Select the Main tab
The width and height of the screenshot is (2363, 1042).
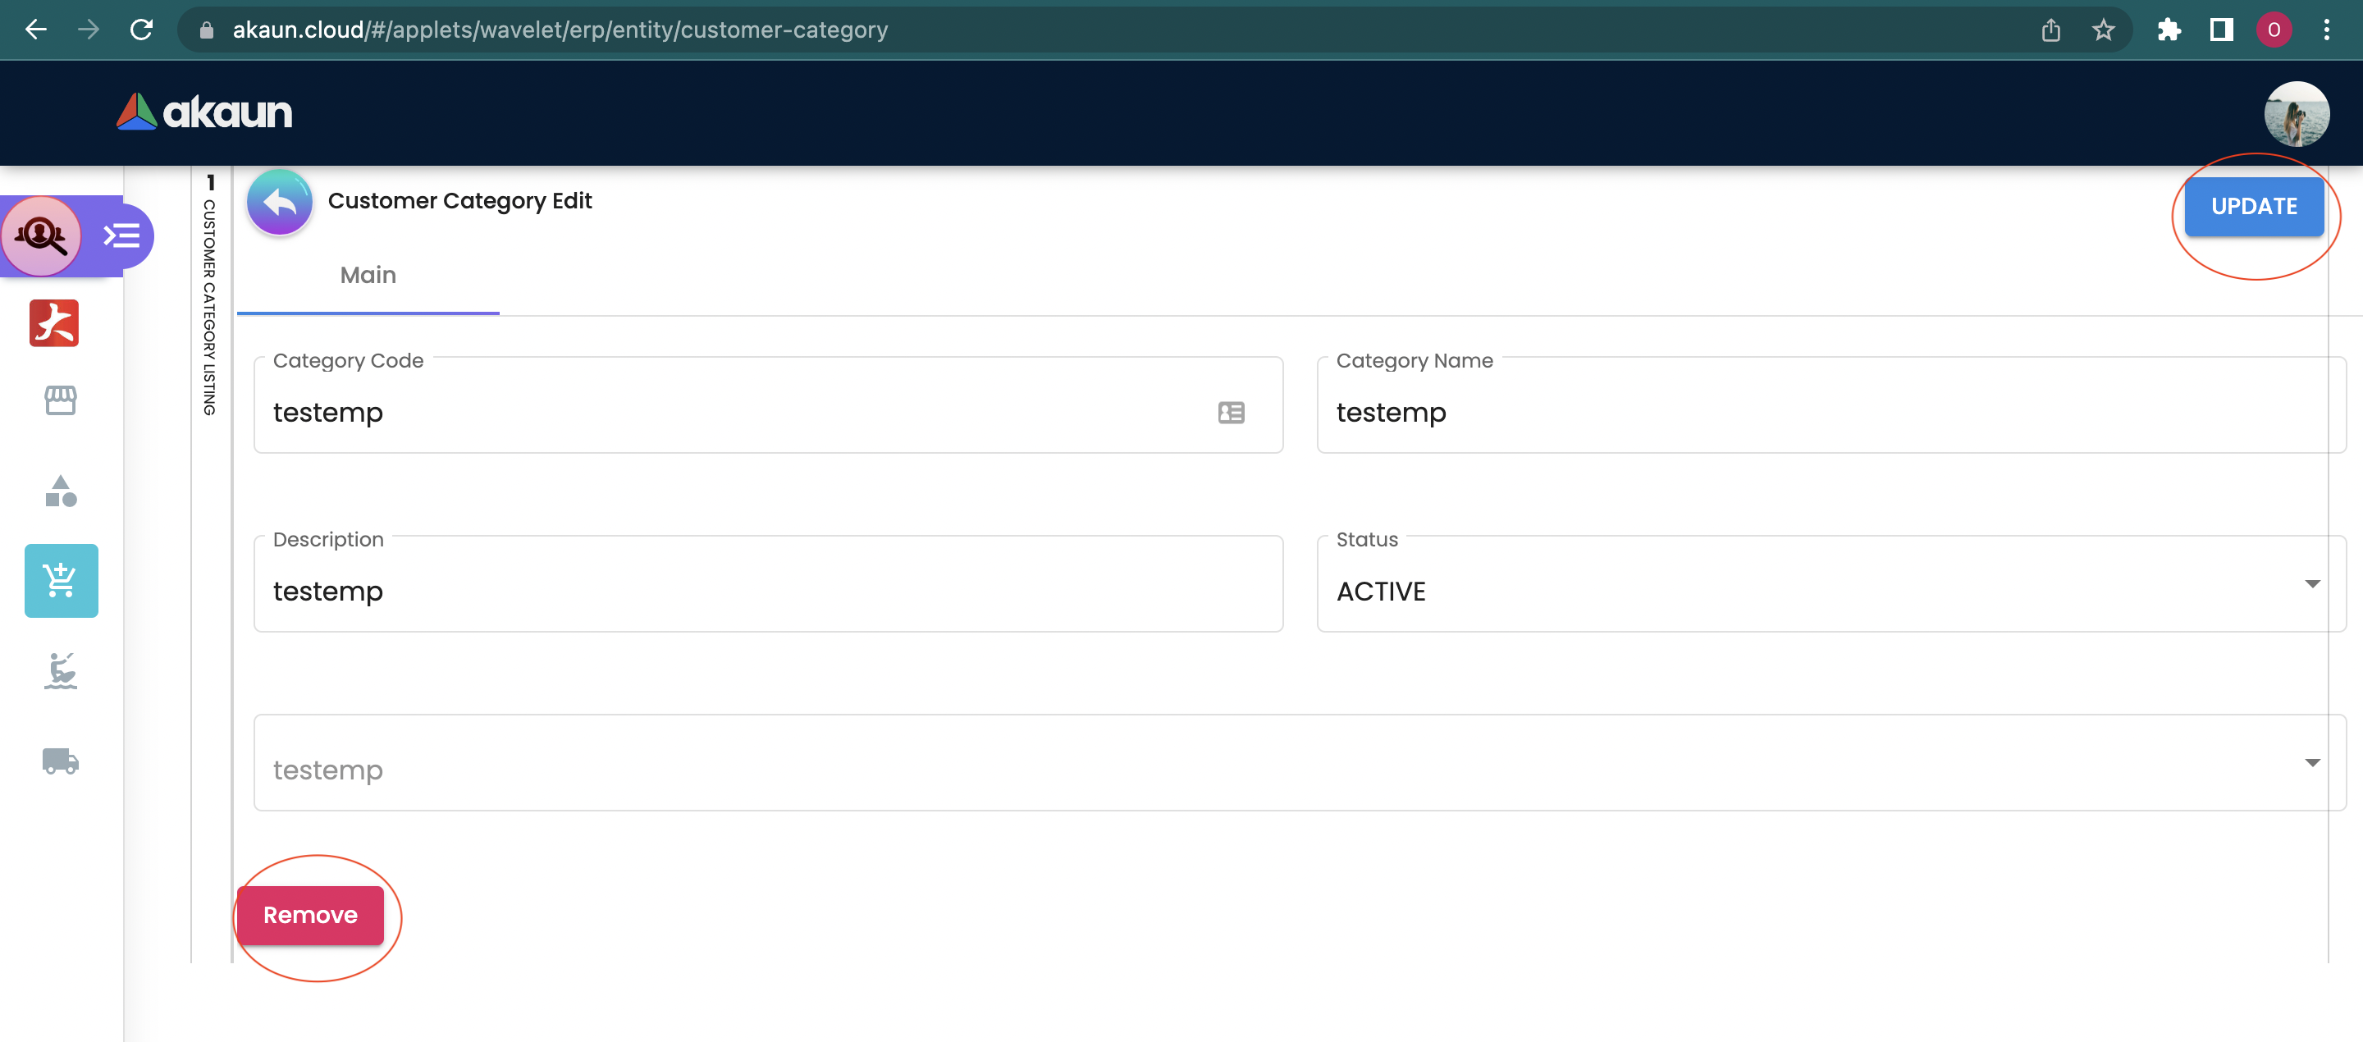click(x=368, y=275)
